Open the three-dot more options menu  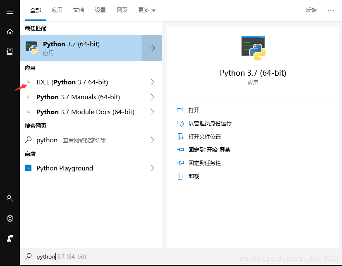331,10
